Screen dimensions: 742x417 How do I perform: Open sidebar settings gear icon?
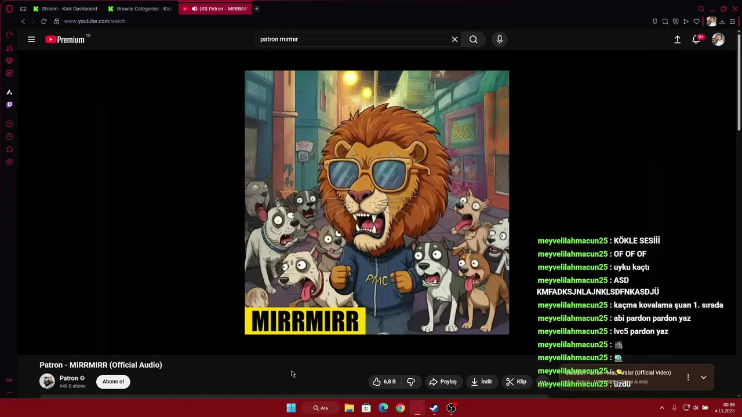pyautogui.click(x=9, y=162)
